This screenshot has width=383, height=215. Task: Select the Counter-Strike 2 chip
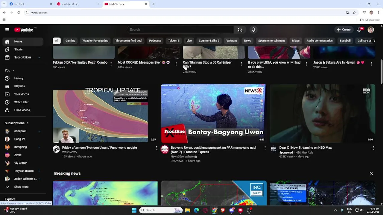pyautogui.click(x=209, y=41)
